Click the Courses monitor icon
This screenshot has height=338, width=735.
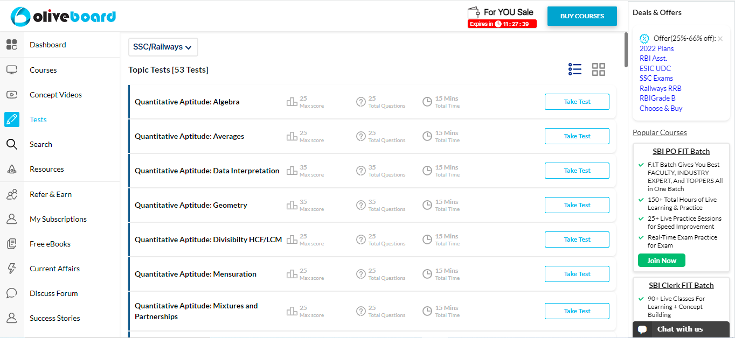coord(11,70)
